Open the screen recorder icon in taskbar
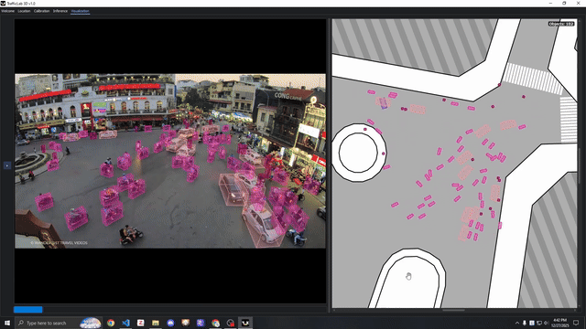 (x=230, y=323)
